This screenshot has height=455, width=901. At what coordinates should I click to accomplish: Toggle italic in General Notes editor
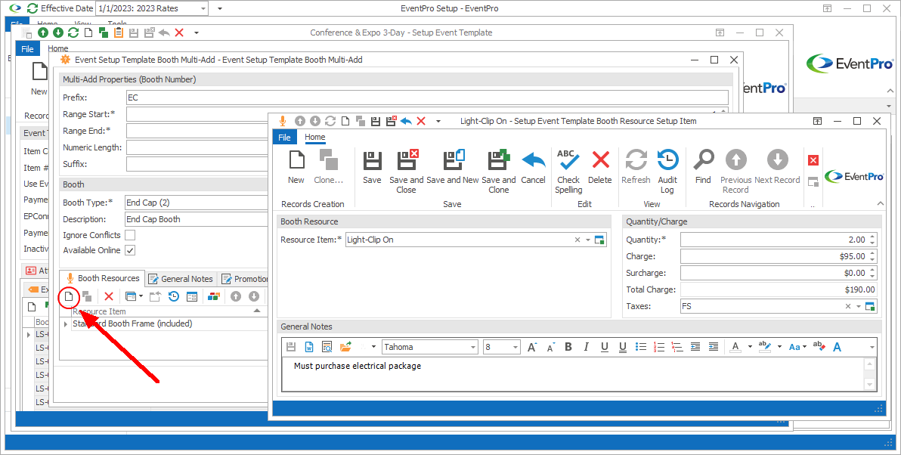coord(586,346)
